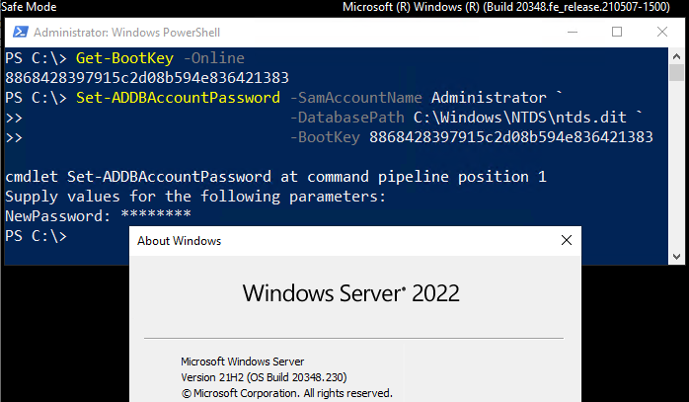The height and width of the screenshot is (402, 689).
Task: Click the Get-BootKey command text
Action: 124,58
